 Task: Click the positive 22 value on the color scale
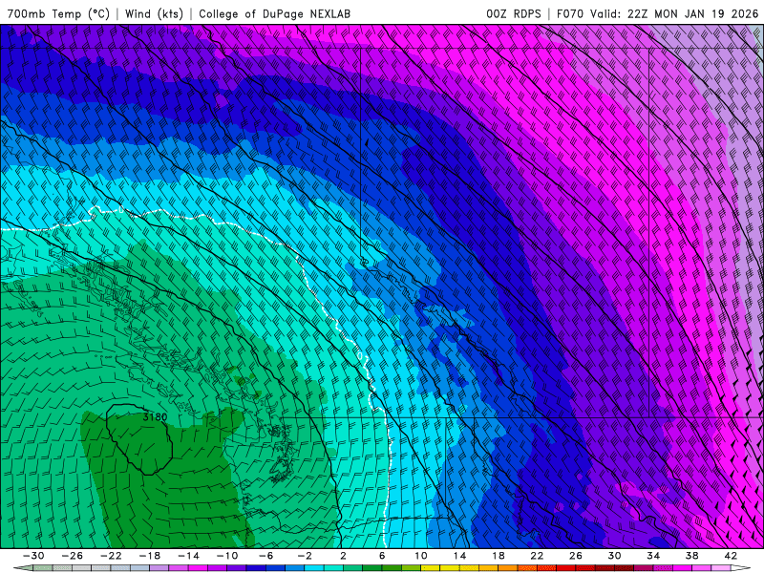click(537, 556)
